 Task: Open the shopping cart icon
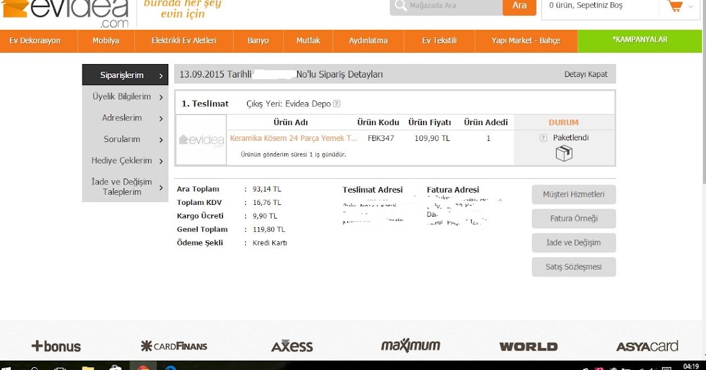click(674, 6)
